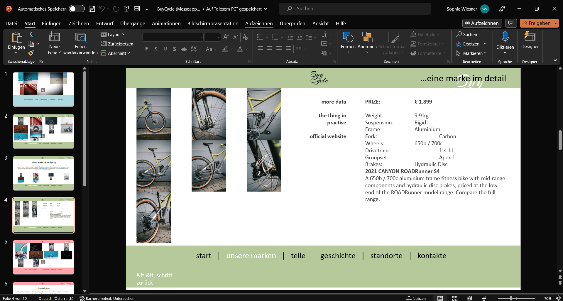Decrease font size with the small A icon
The height and width of the screenshot is (301, 563).
(235, 37)
